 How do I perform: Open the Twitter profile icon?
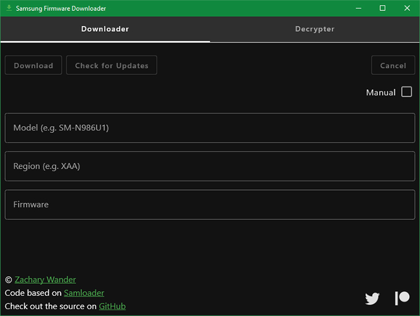point(372,298)
